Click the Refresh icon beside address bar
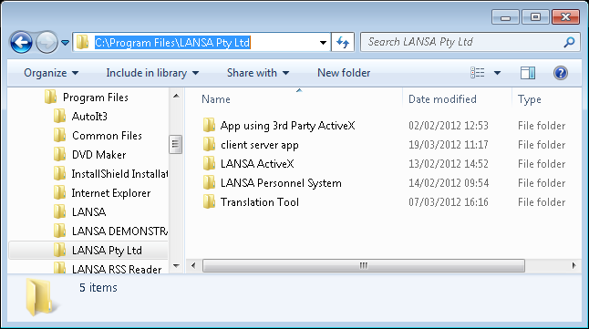Viewport: 589px width, 329px height. point(343,42)
